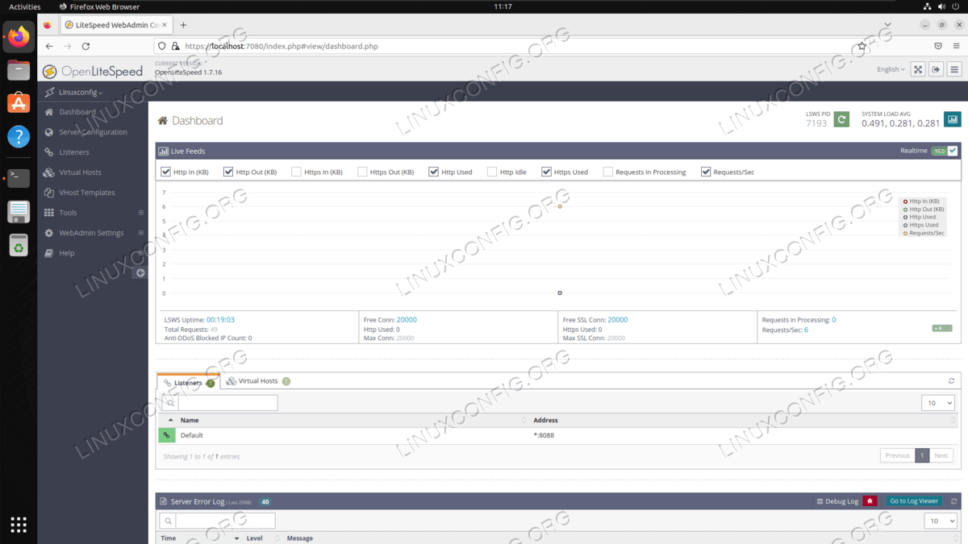Click the green link icon for Default listener
The image size is (968, 544).
point(167,435)
